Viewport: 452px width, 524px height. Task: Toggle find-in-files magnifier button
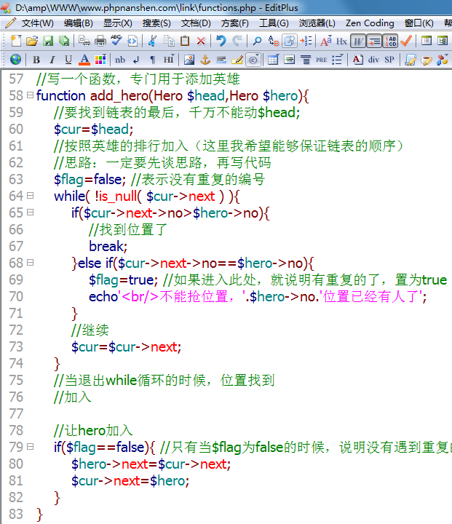pyautogui.click(x=290, y=41)
